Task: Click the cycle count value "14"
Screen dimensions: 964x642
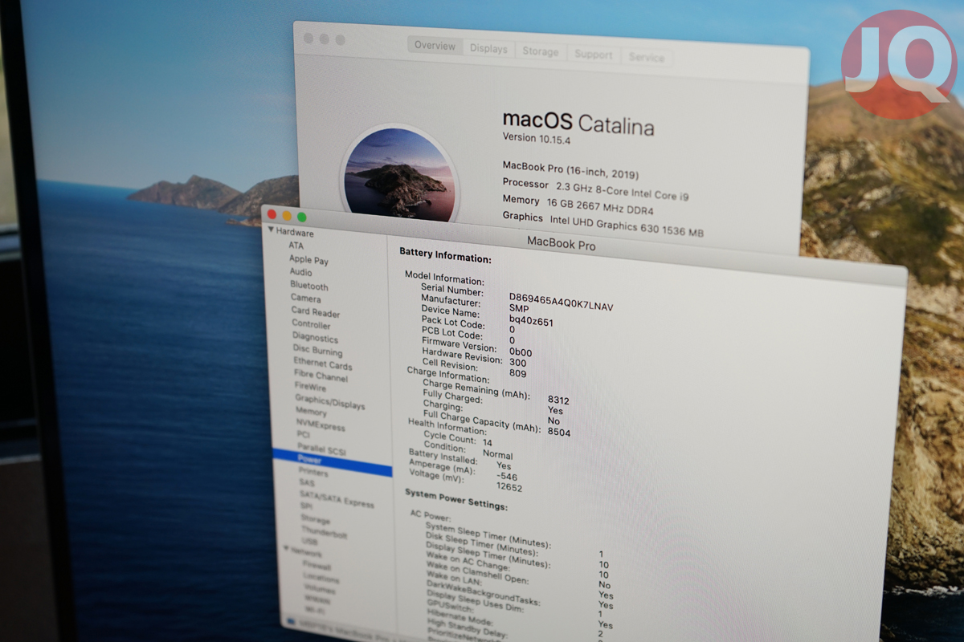Action: [488, 442]
